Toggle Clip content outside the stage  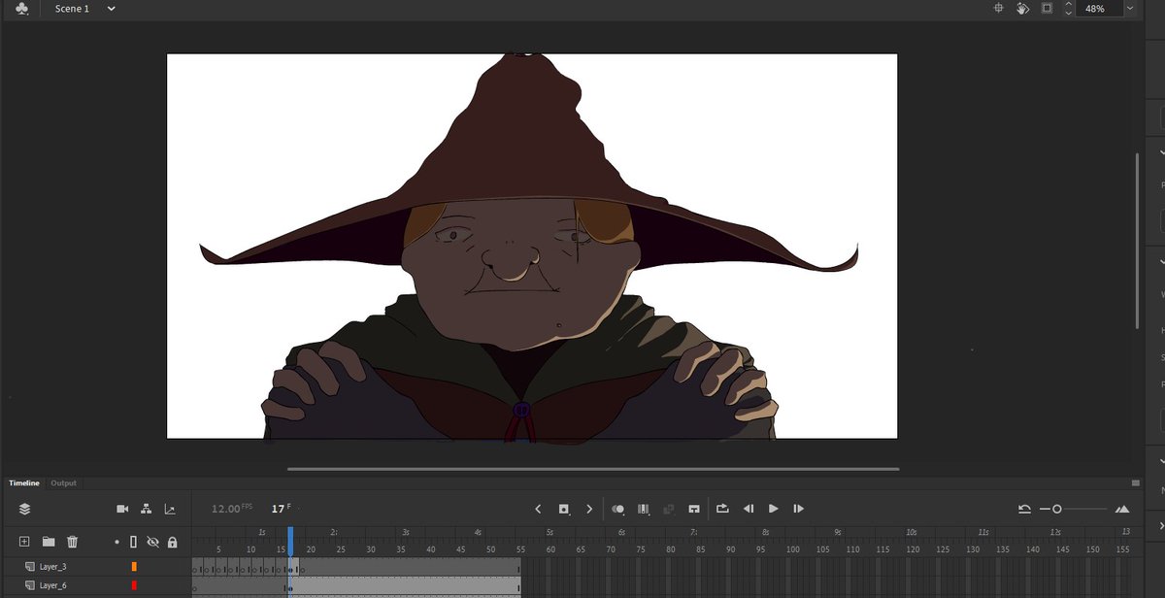tap(1047, 8)
